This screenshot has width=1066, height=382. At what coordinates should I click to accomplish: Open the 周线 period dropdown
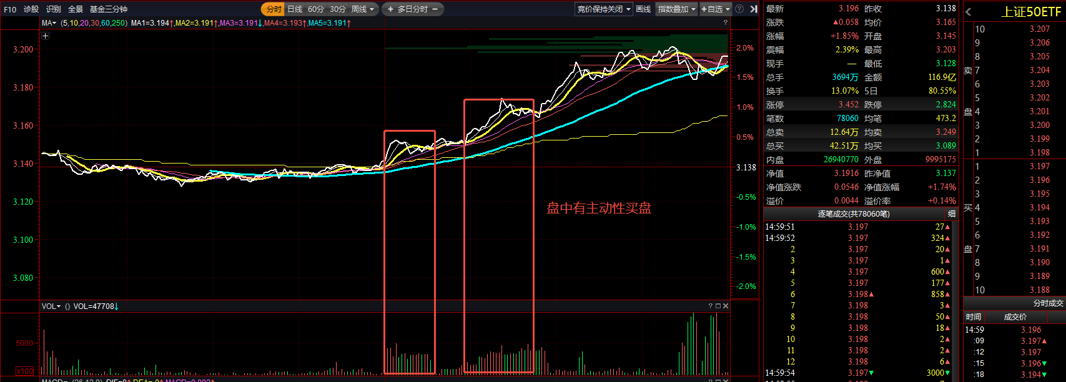tap(363, 9)
